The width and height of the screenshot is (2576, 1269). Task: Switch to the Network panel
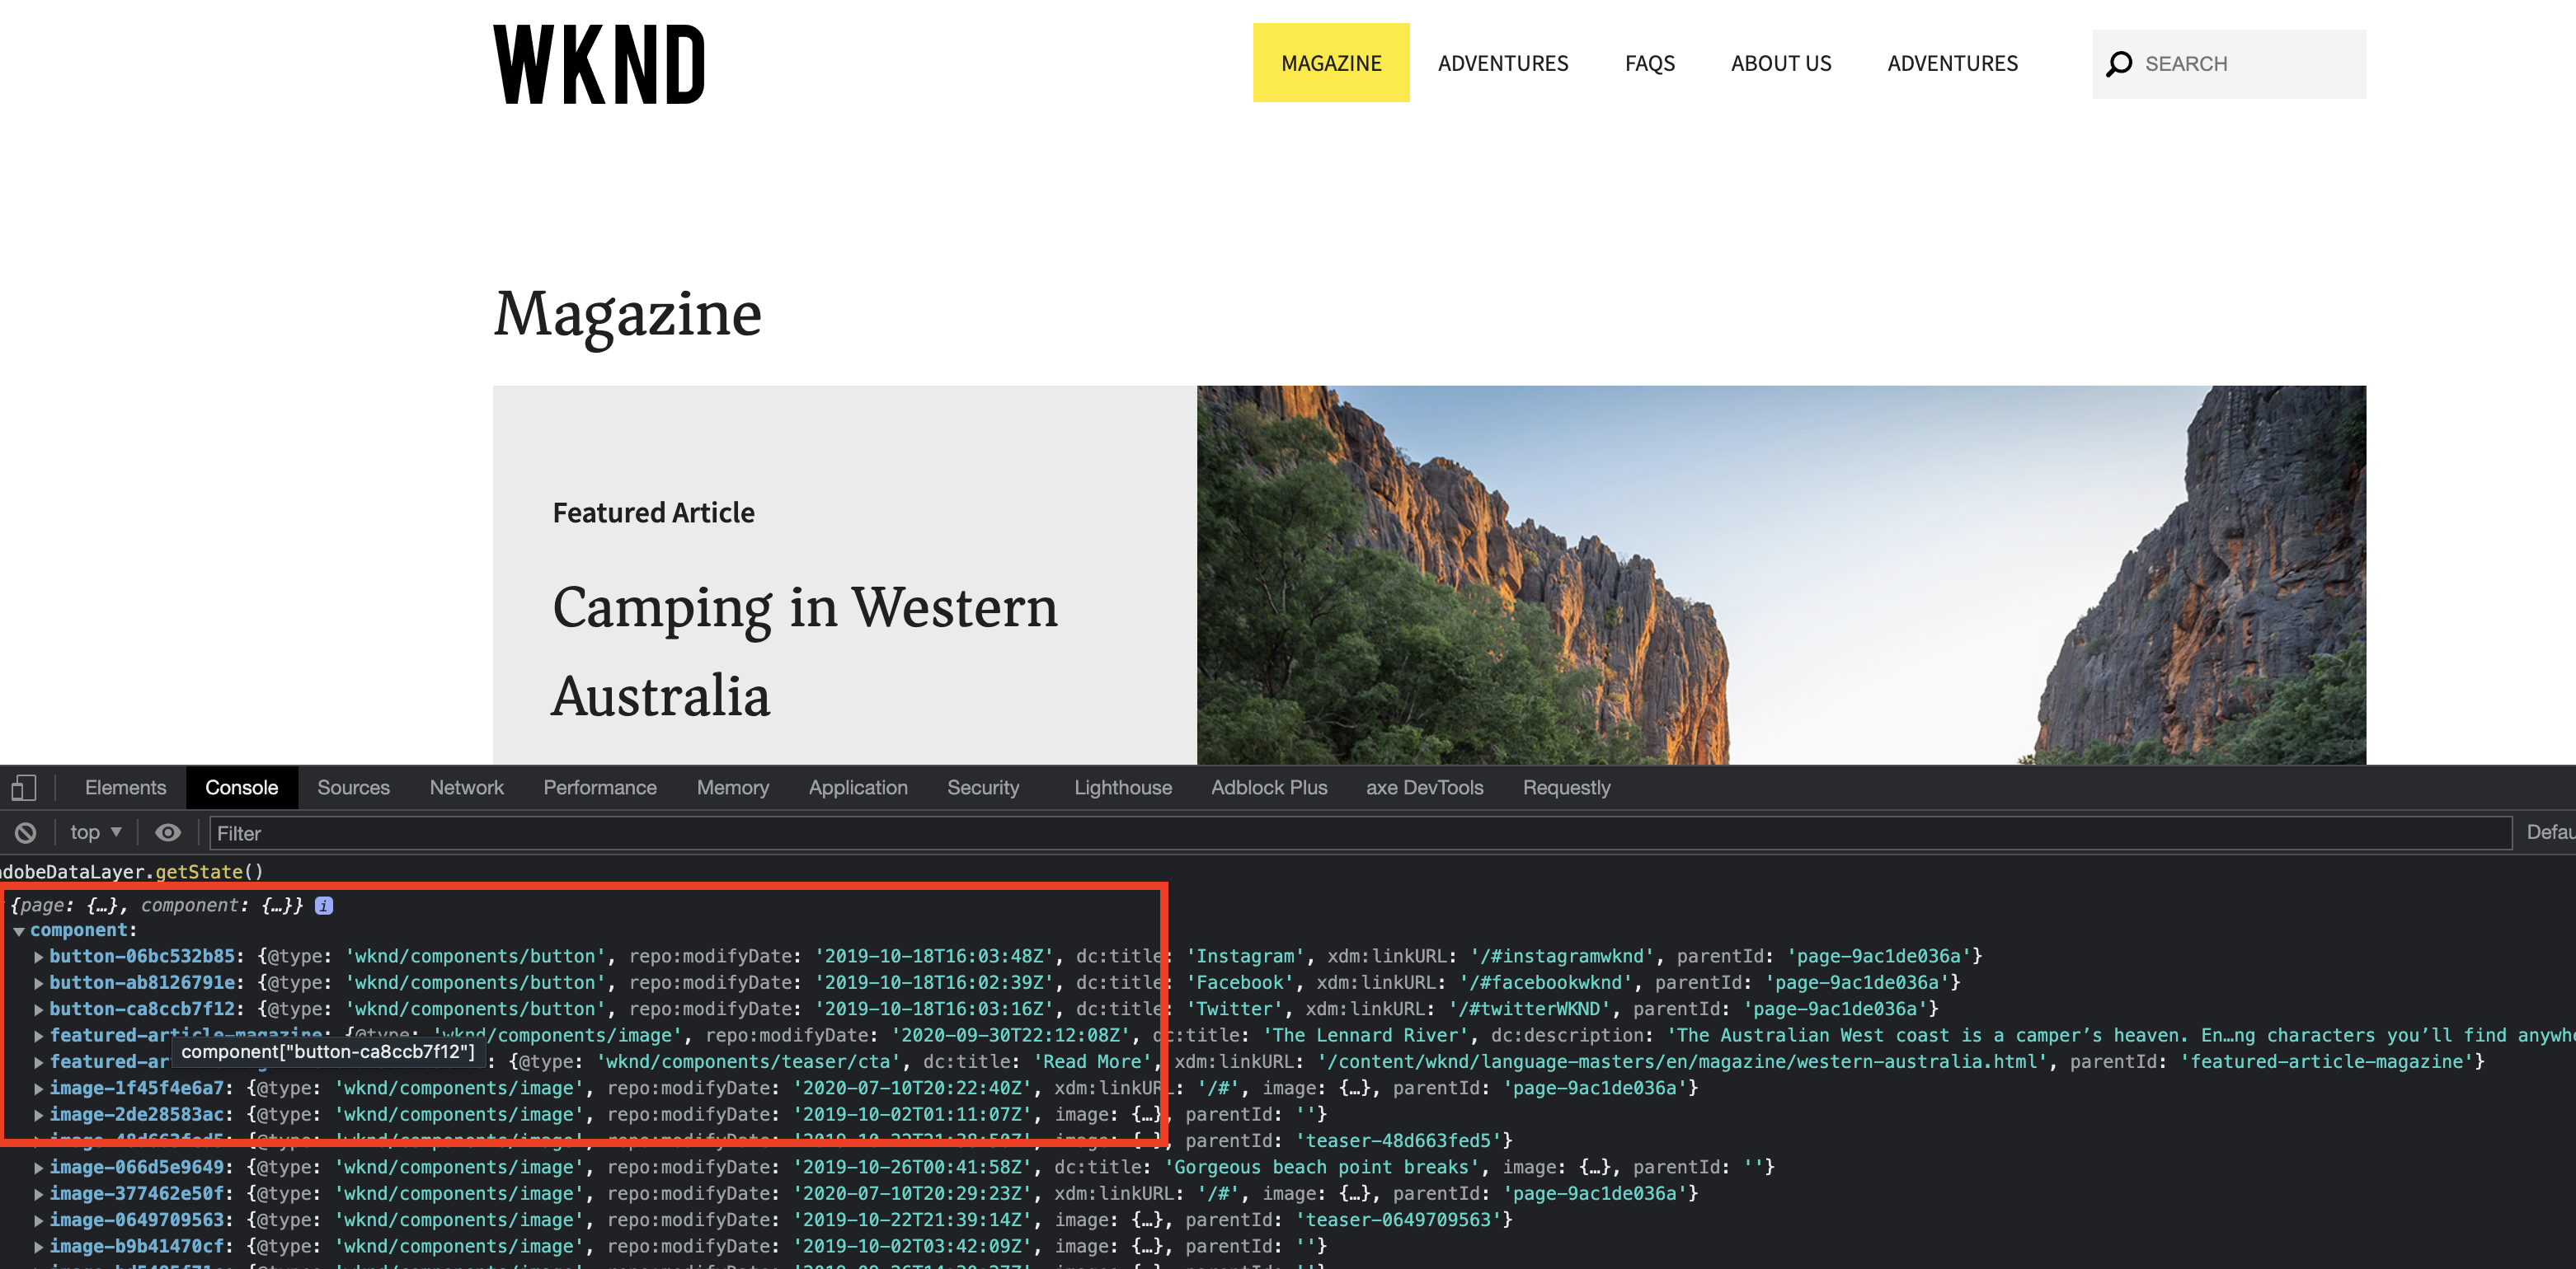pos(466,788)
